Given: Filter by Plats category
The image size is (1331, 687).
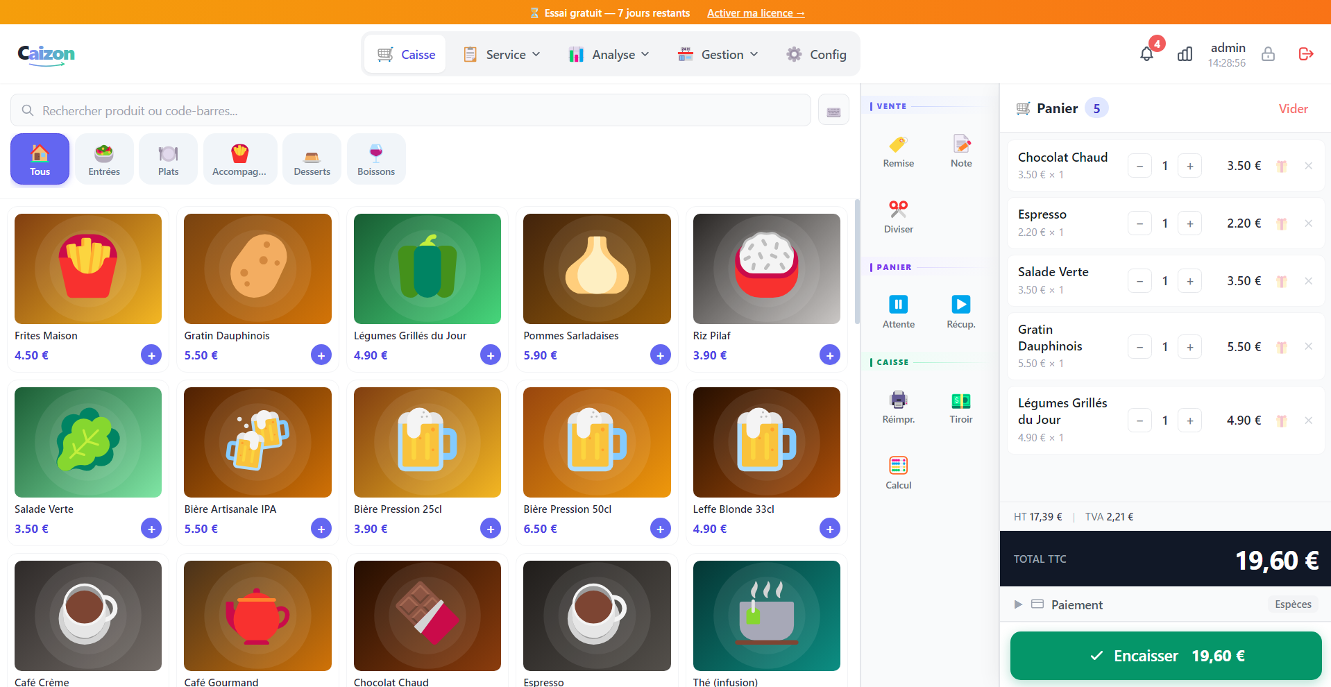Looking at the screenshot, I should pos(168,159).
